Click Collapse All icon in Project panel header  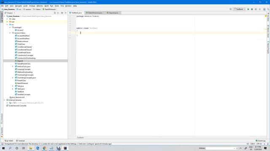pos(58,13)
